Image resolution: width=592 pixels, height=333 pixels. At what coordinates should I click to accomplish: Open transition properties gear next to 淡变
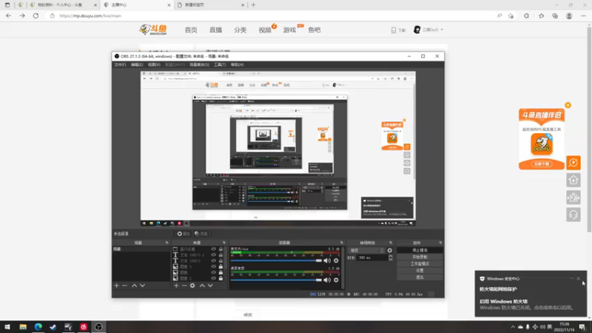pyautogui.click(x=390, y=250)
